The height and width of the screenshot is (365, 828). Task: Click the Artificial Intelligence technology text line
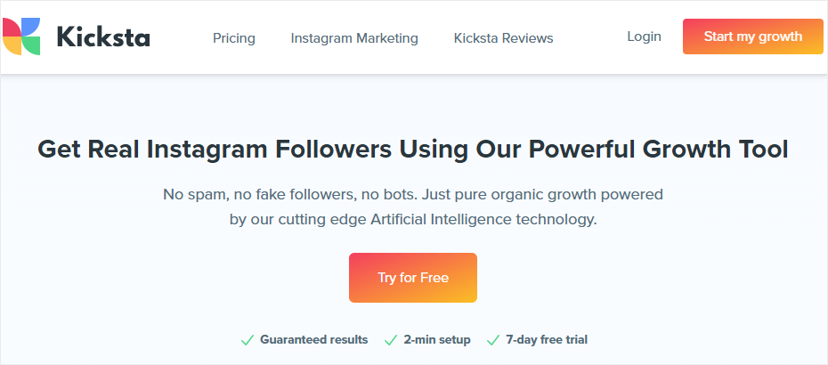point(413,219)
